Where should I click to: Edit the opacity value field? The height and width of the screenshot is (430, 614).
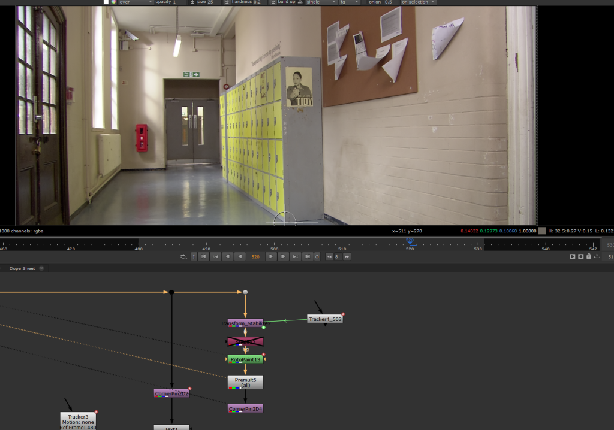tap(180, 2)
